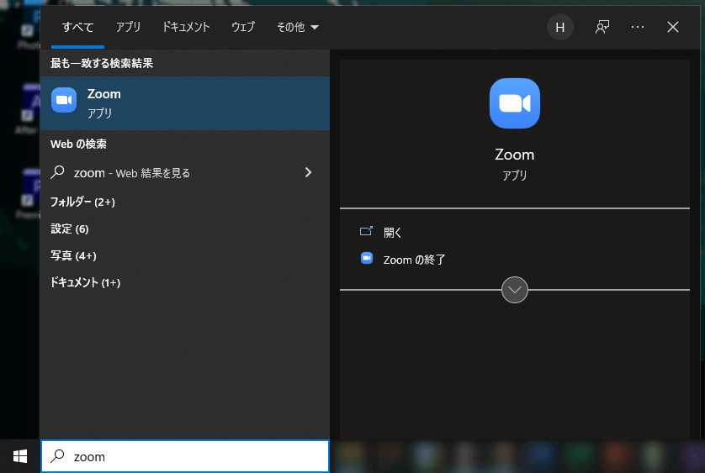
Task: Click 開く to launch Zoom
Action: [393, 233]
